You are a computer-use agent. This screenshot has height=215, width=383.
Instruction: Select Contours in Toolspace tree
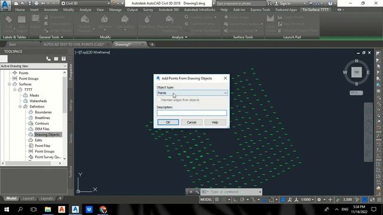click(x=42, y=124)
